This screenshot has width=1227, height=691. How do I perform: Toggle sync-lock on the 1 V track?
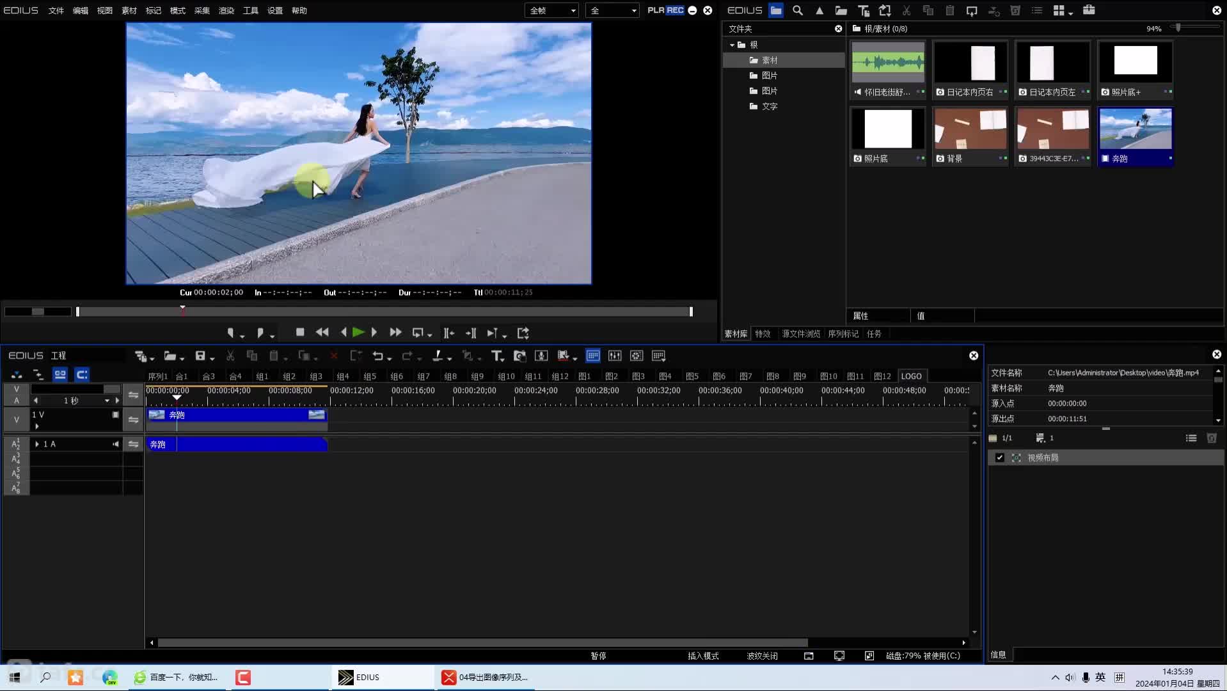pos(133,420)
